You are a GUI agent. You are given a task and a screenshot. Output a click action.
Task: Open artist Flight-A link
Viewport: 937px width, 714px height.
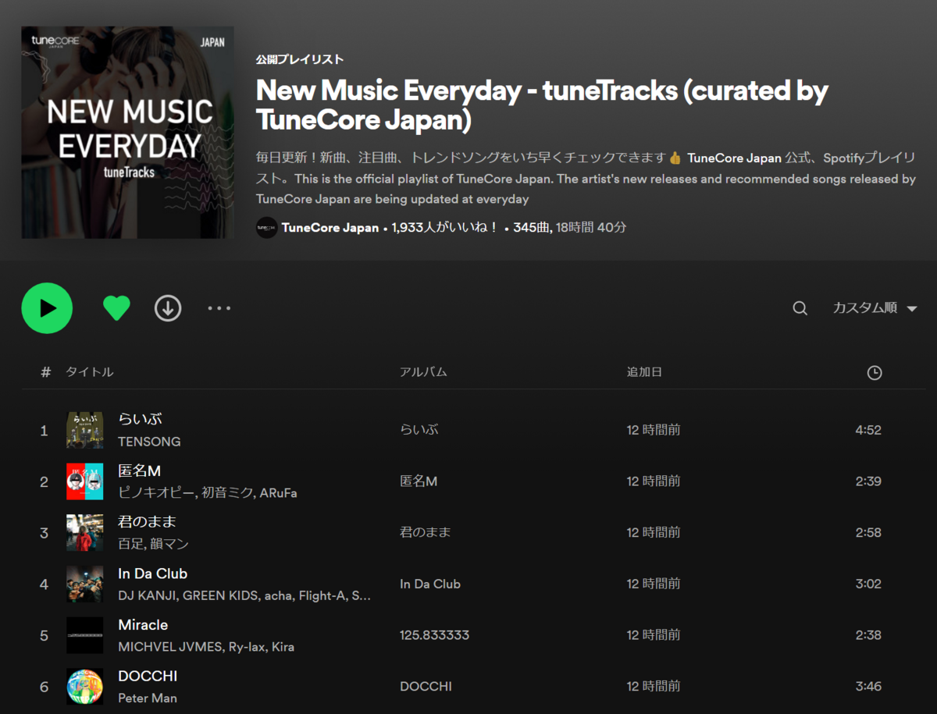[x=320, y=596]
